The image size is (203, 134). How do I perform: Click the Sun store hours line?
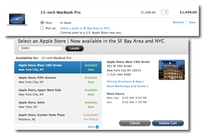tap(127, 102)
